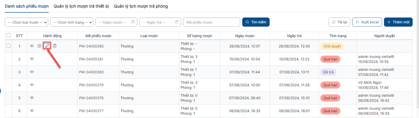Check the row 1 selection checkbox
This screenshot has height=118, width=419.
click(x=8, y=46)
